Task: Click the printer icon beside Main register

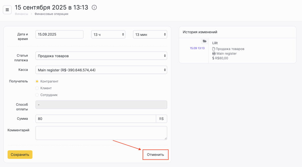Action: pos(214,54)
